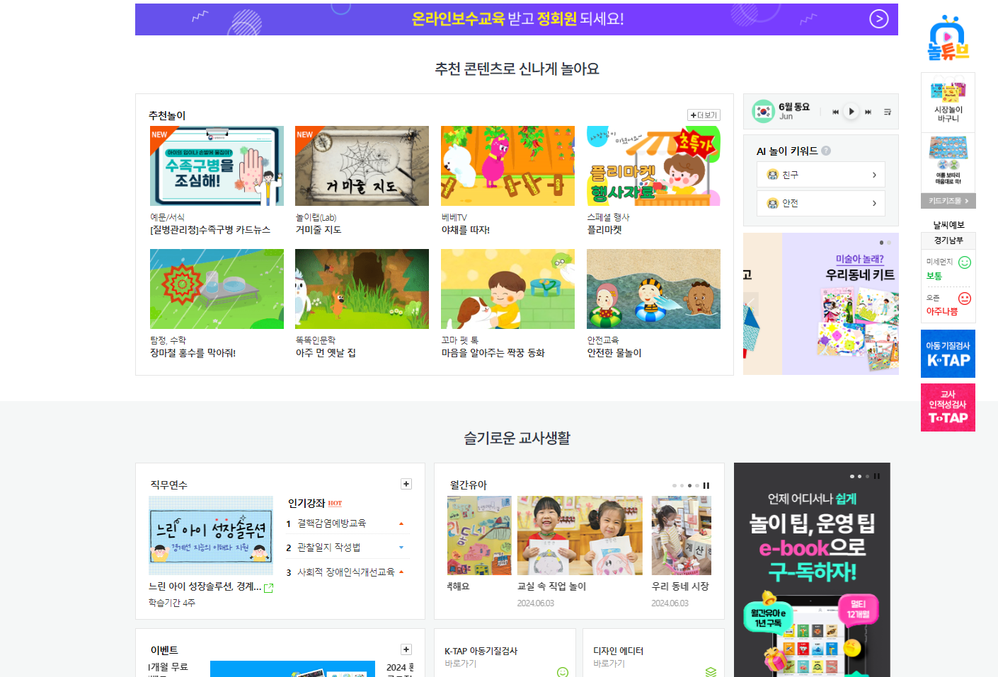Expand 직무연수 with the plus icon
The width and height of the screenshot is (998, 677).
406,484
